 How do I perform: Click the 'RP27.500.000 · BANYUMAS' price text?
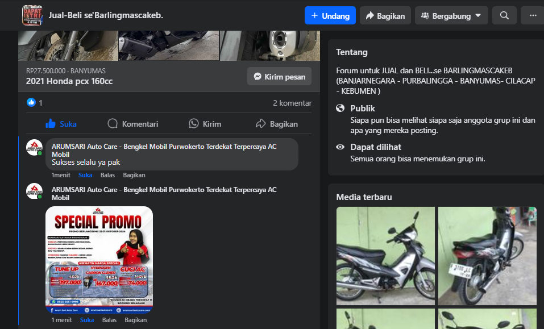(65, 70)
